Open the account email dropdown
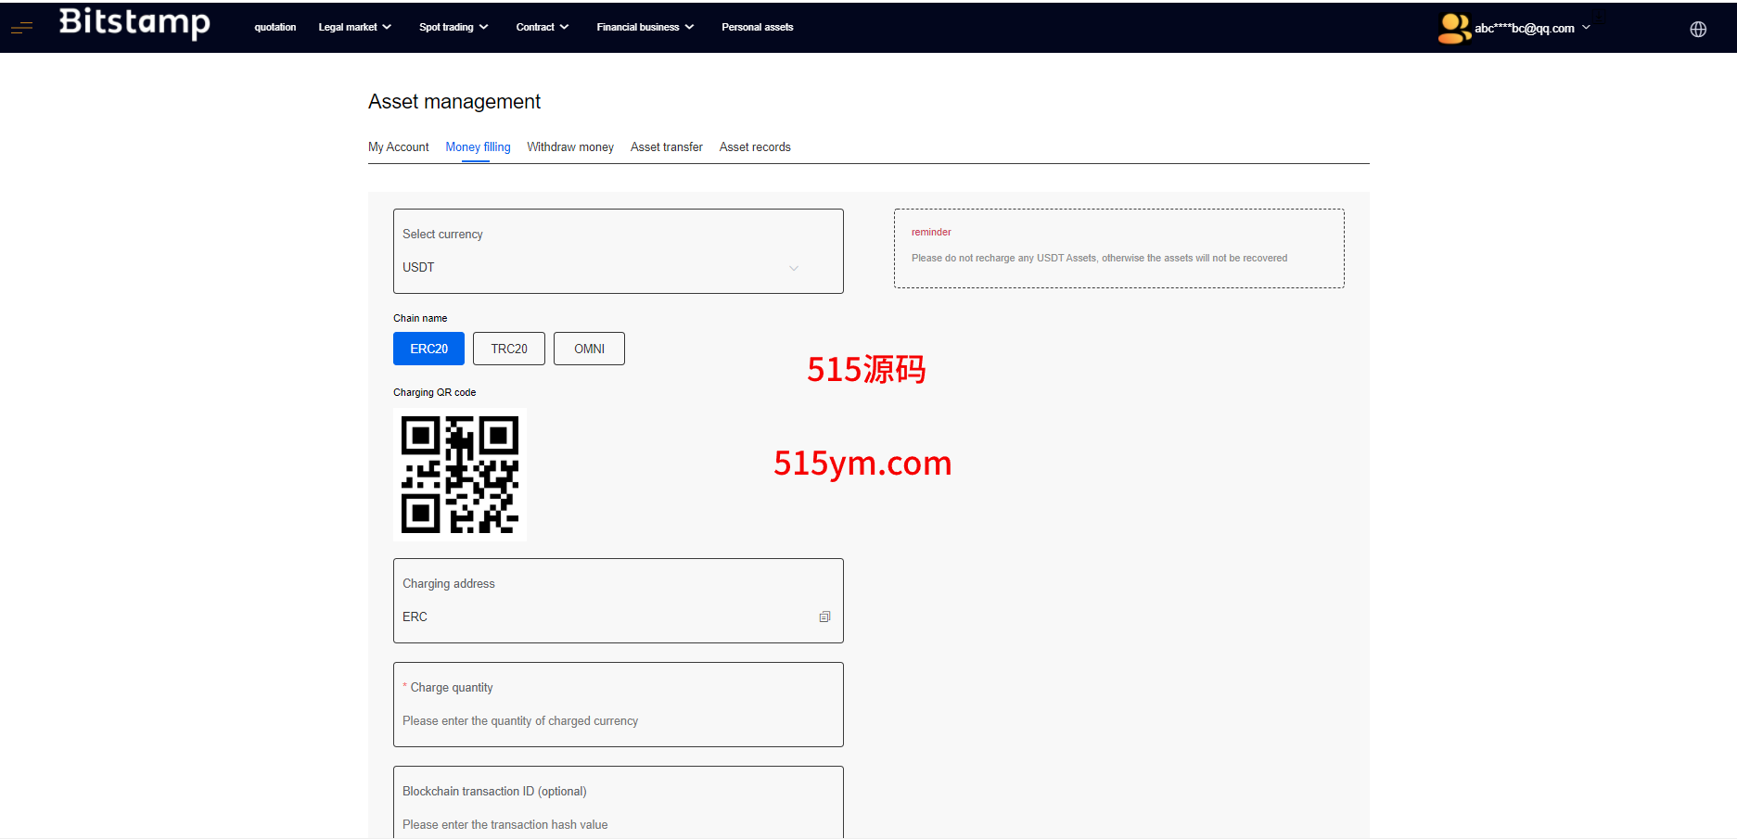This screenshot has width=1737, height=839. [x=1532, y=28]
